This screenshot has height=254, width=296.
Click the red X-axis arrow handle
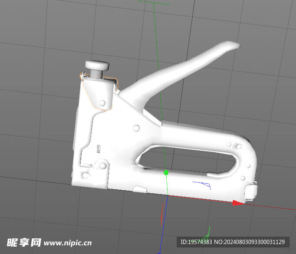click(x=237, y=203)
